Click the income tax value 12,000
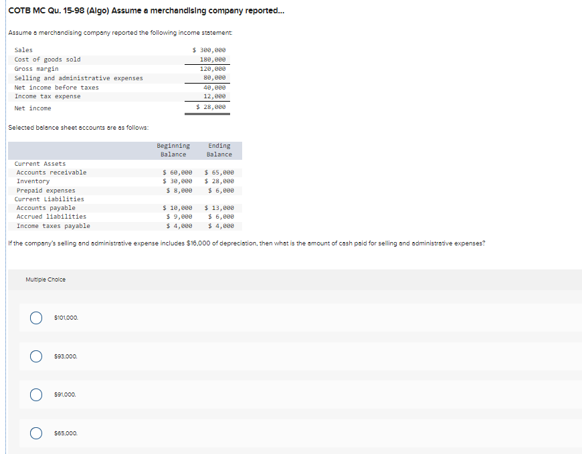 pos(215,96)
